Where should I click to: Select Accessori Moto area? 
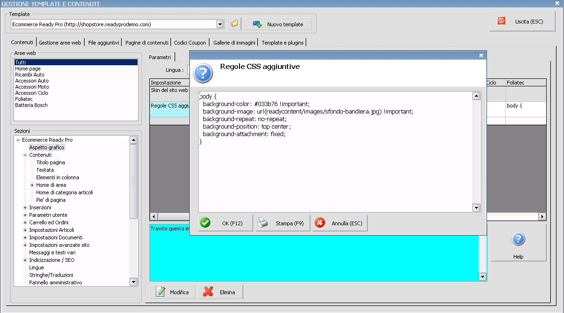(76, 87)
